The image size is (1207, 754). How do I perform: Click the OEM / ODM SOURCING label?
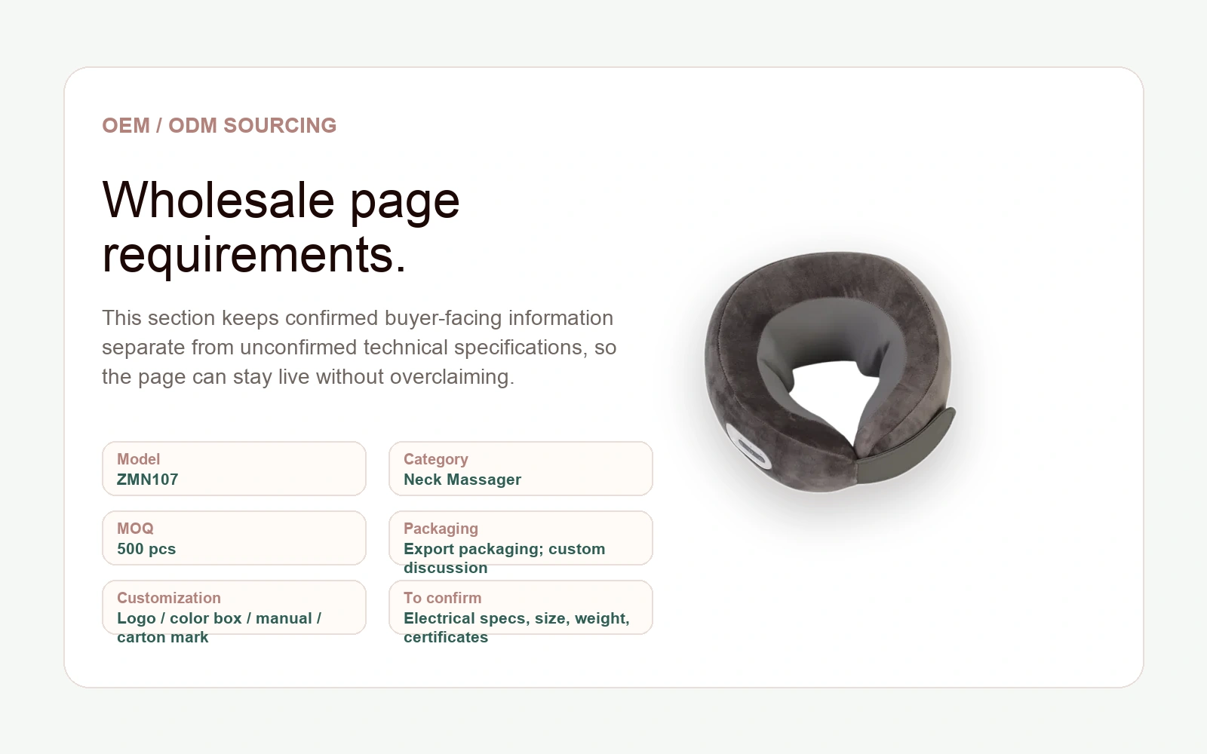[220, 125]
